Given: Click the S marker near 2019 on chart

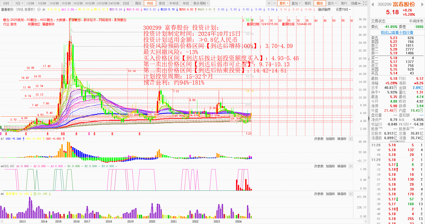Looking at the screenshot, I should point(140,134).
